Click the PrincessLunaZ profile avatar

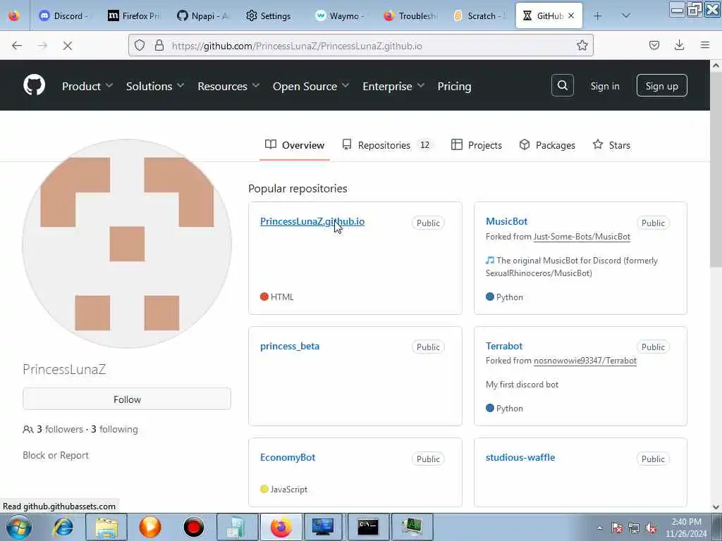(127, 243)
